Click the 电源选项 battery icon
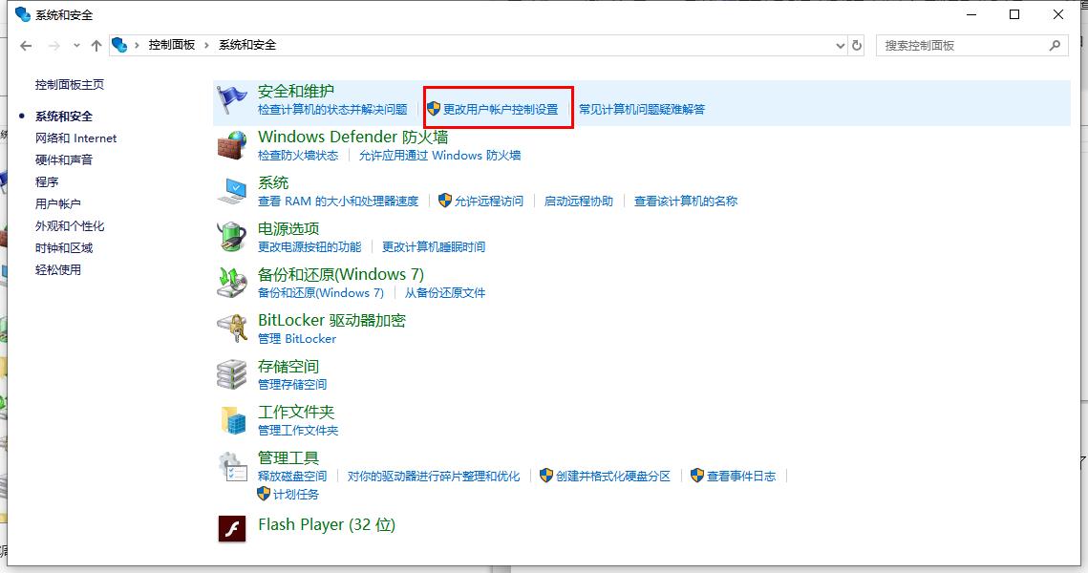The image size is (1088, 573). coord(232,237)
